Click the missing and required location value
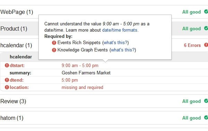The image size is (208, 131). tap(83, 88)
